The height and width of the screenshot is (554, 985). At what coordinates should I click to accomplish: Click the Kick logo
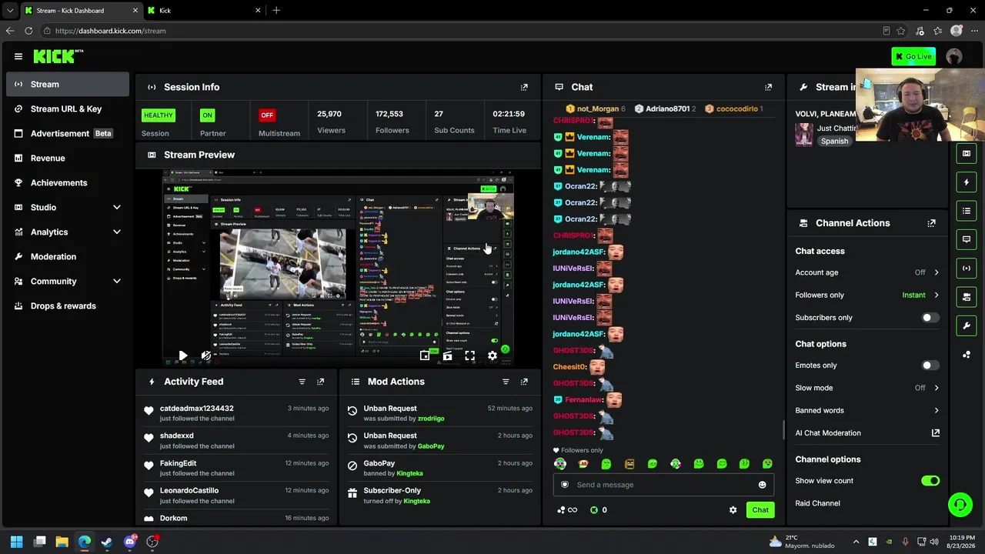pyautogui.click(x=58, y=56)
